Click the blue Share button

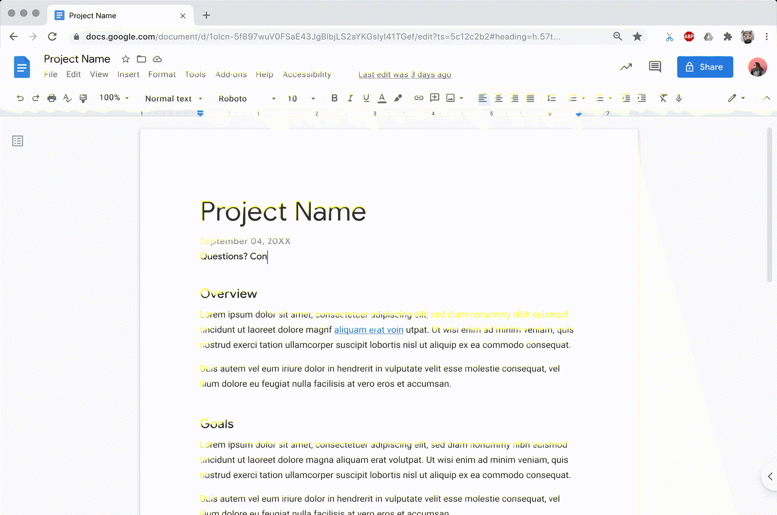[704, 67]
